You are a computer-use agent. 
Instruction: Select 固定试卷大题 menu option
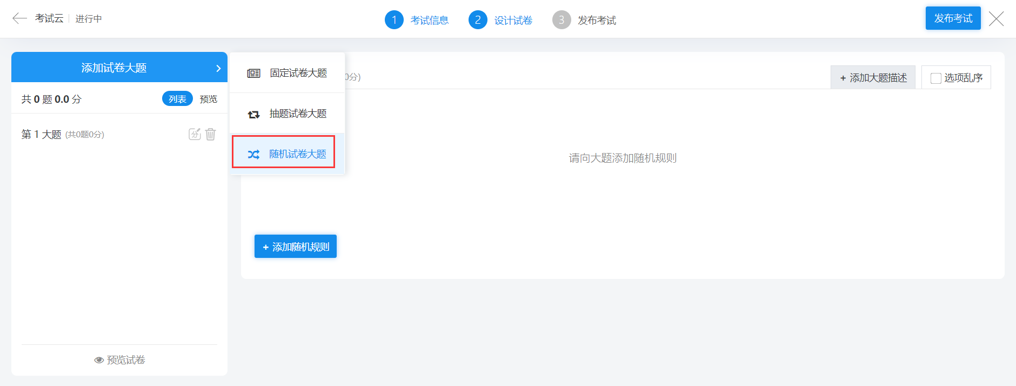pos(298,73)
